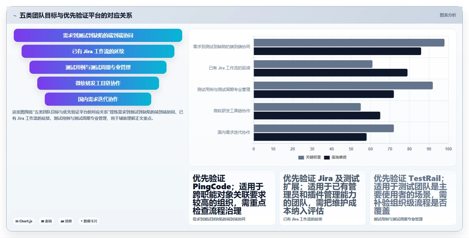469x238 pixels.
Task: Click chart axis label 国内需求迭代协作
Action: (x=234, y=132)
